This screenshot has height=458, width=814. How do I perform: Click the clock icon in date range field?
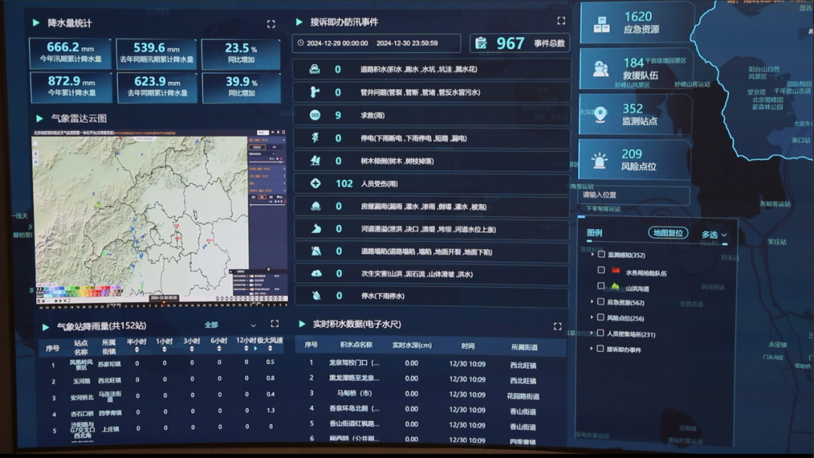coord(301,43)
